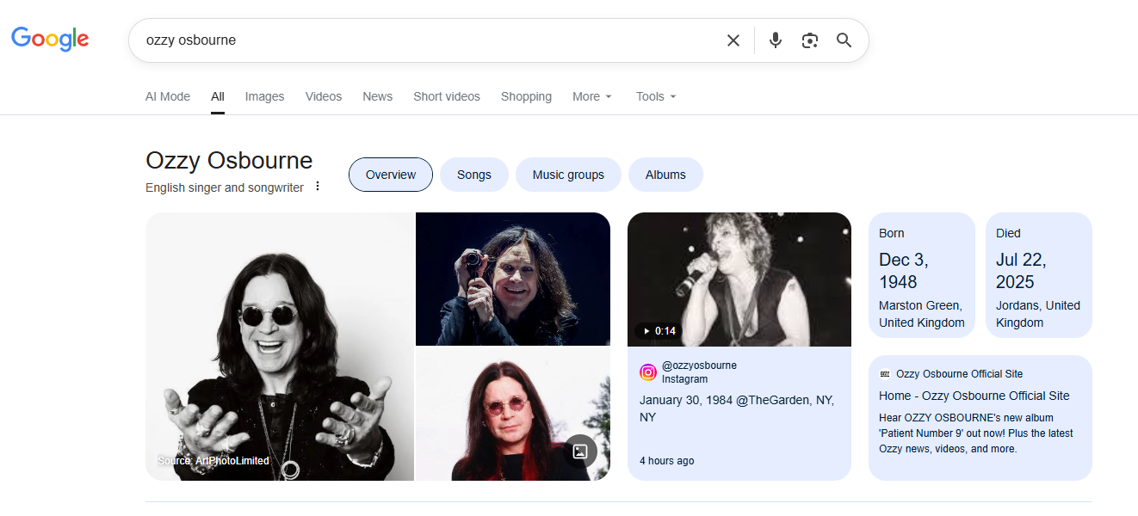This screenshot has height=516, width=1138.
Task: Click the magnifying glass search icon
Action: (844, 40)
